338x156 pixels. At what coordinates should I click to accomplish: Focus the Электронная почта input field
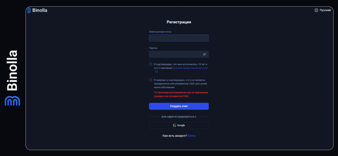point(179,38)
